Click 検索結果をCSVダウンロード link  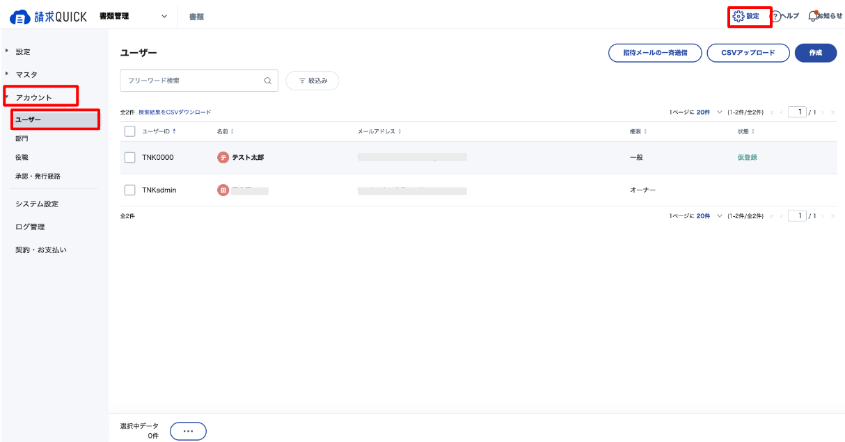(175, 112)
